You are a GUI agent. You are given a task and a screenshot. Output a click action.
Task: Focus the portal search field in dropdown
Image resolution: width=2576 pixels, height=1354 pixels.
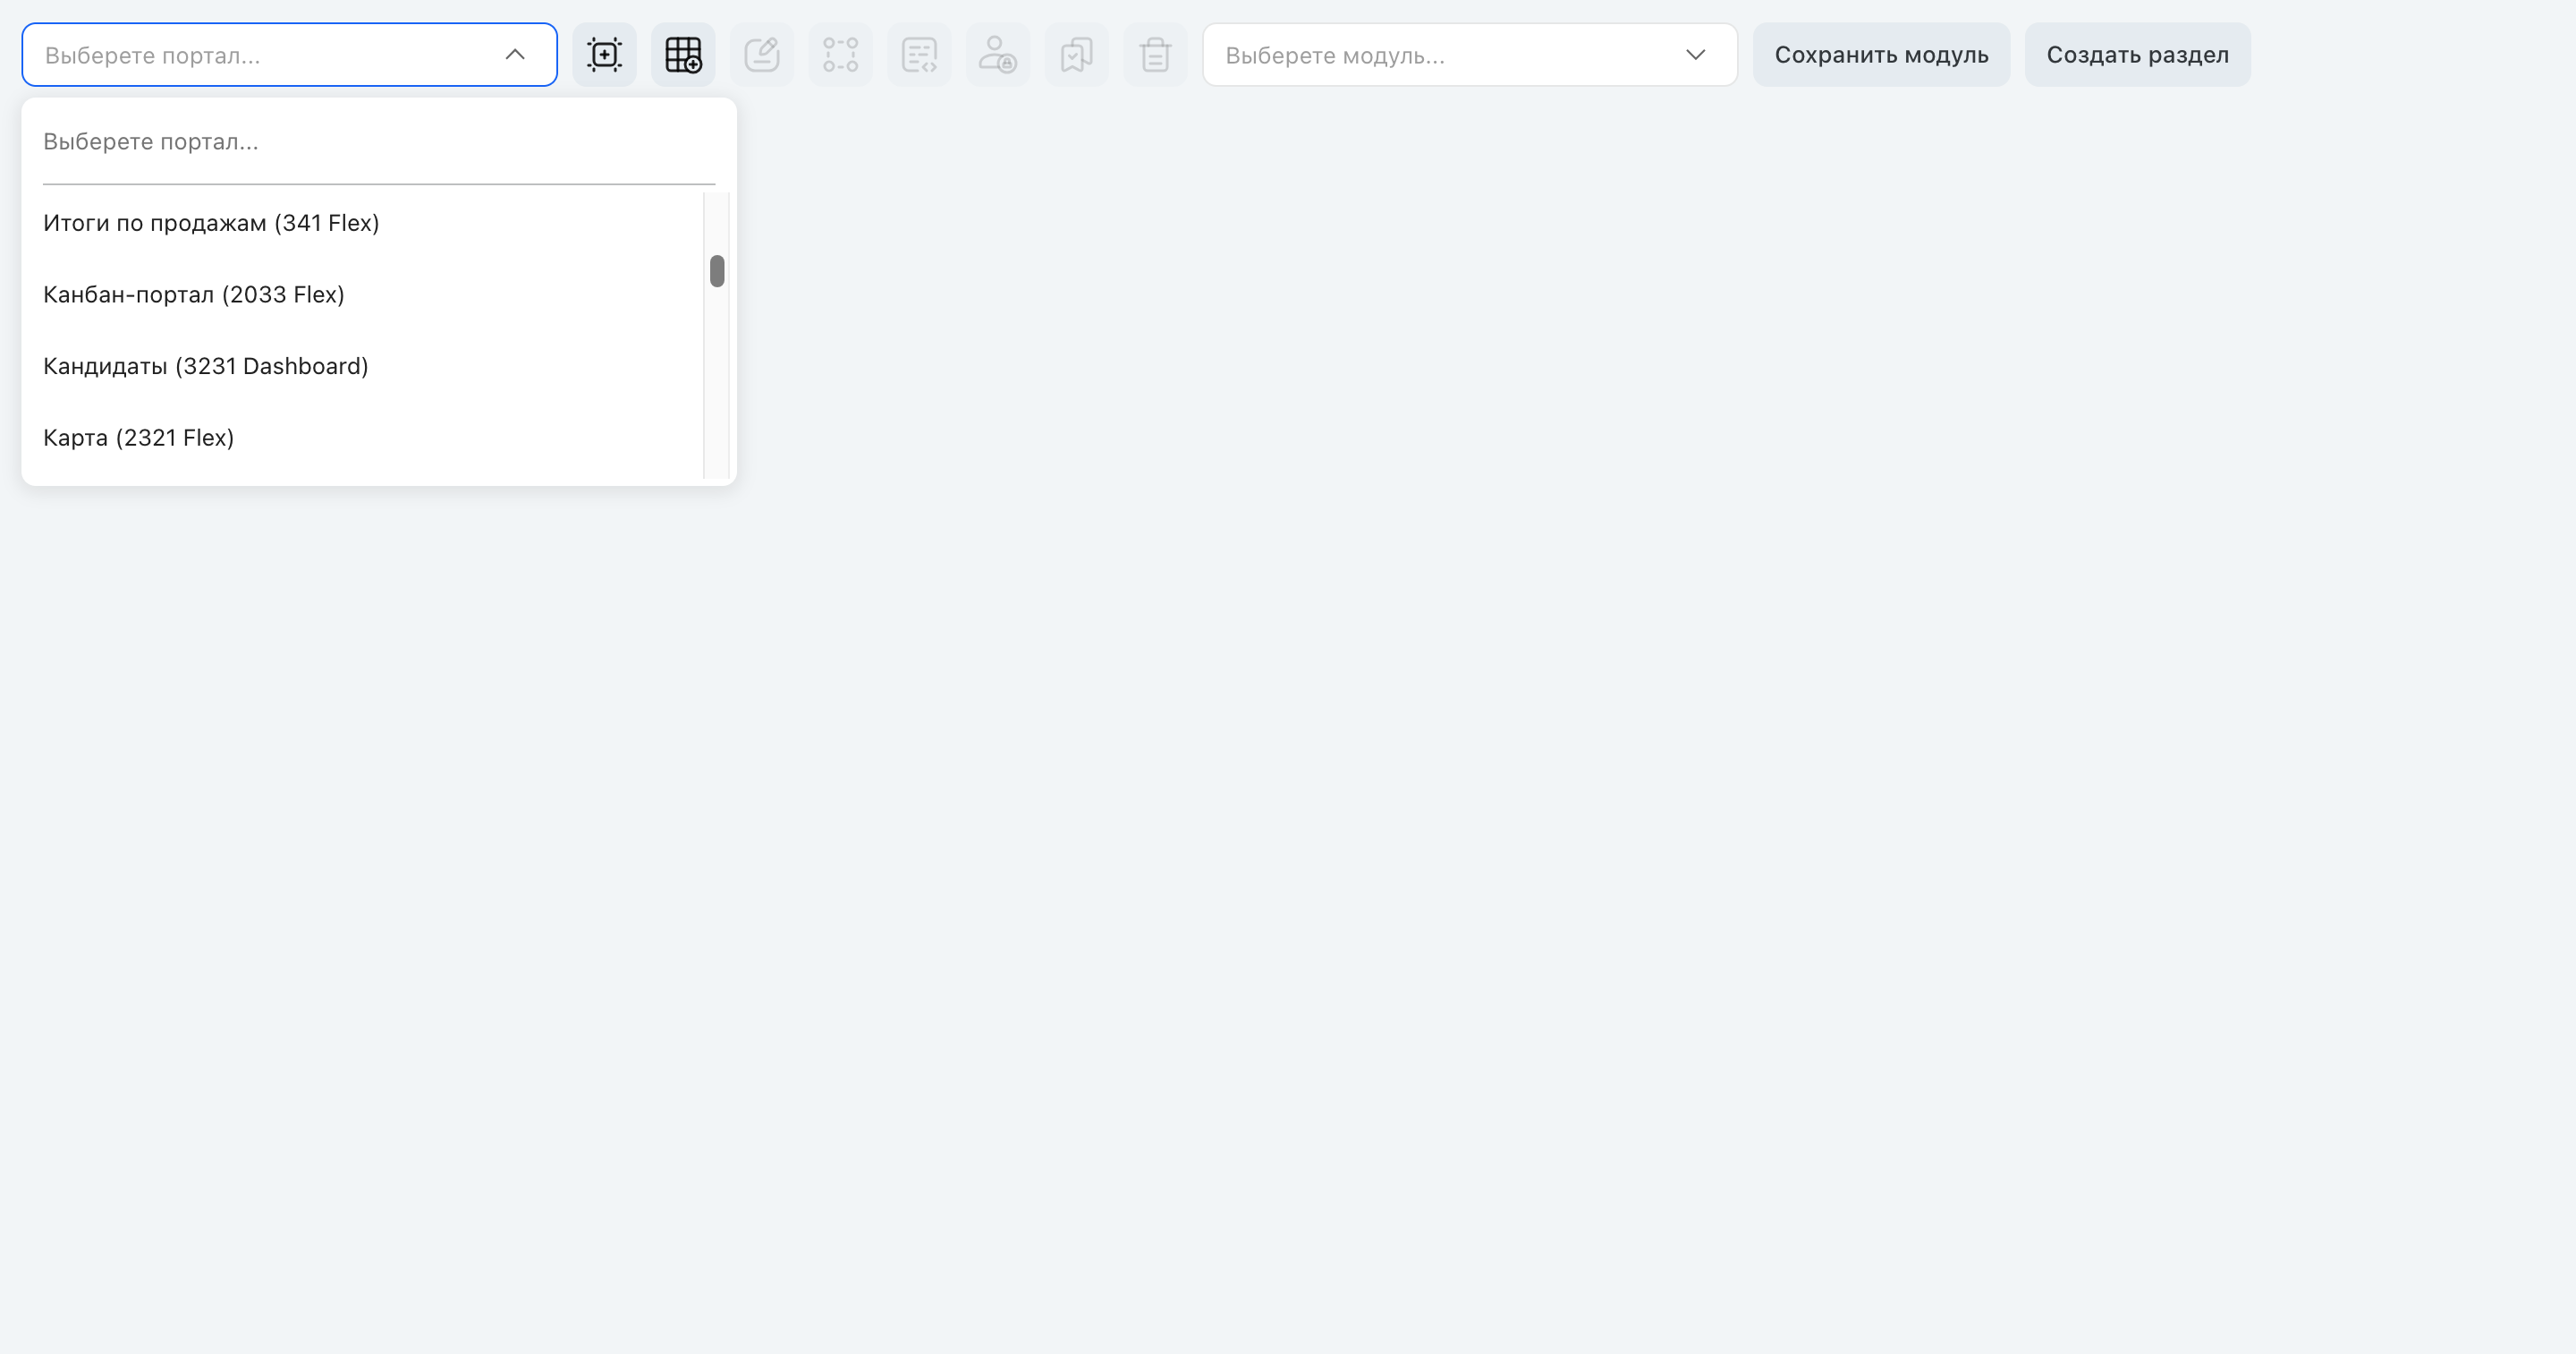click(379, 142)
